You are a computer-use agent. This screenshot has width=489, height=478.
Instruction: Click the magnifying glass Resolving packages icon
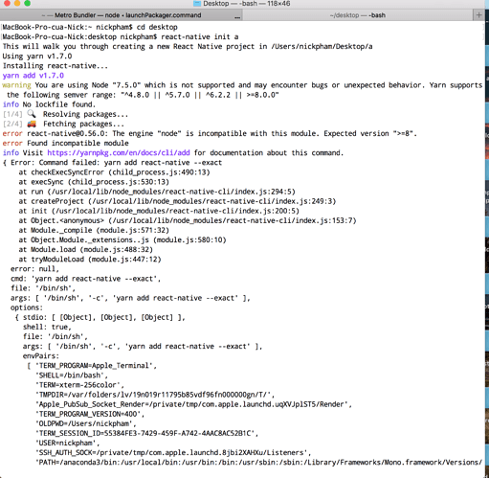pos(32,114)
